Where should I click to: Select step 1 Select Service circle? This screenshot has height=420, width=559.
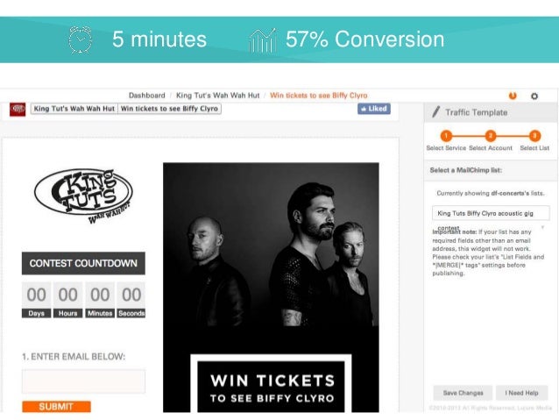[446, 136]
